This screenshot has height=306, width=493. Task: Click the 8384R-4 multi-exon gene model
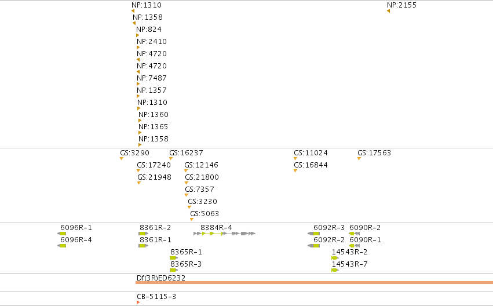(x=225, y=234)
